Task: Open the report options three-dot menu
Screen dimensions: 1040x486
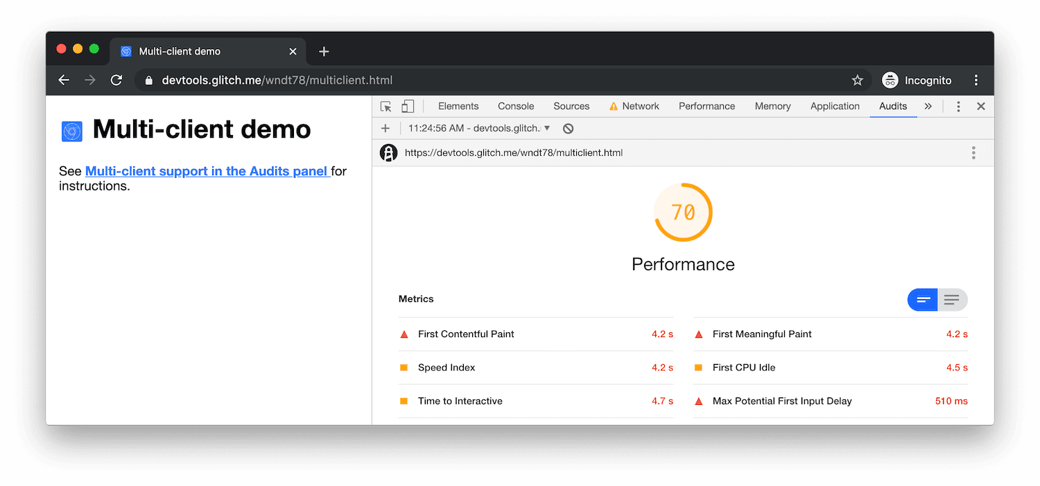Action: (x=973, y=152)
